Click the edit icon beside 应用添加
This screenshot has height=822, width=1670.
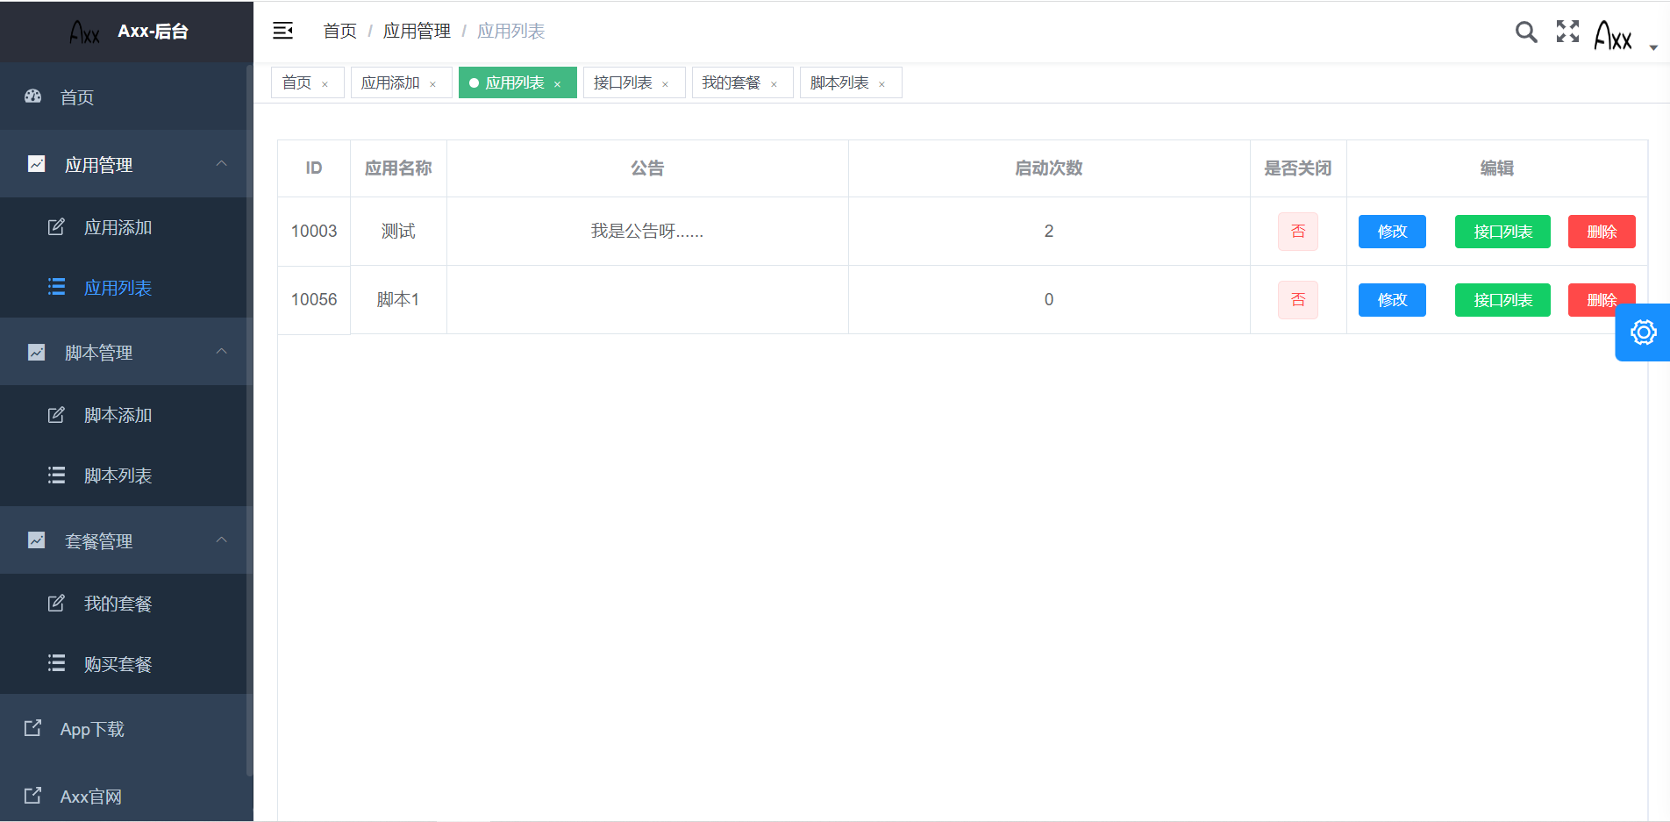click(56, 227)
